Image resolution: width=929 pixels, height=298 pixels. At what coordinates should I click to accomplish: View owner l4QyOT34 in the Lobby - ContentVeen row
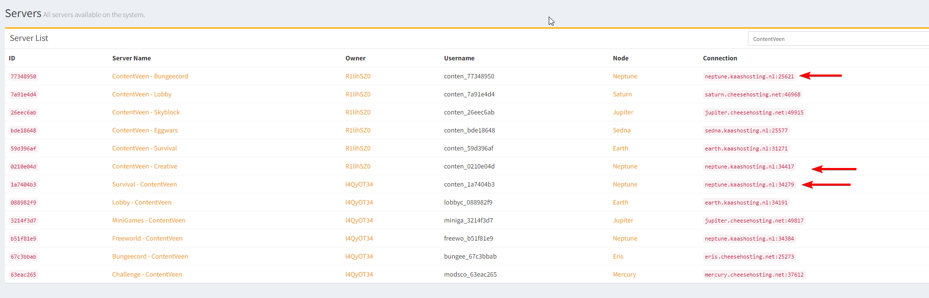(x=359, y=203)
